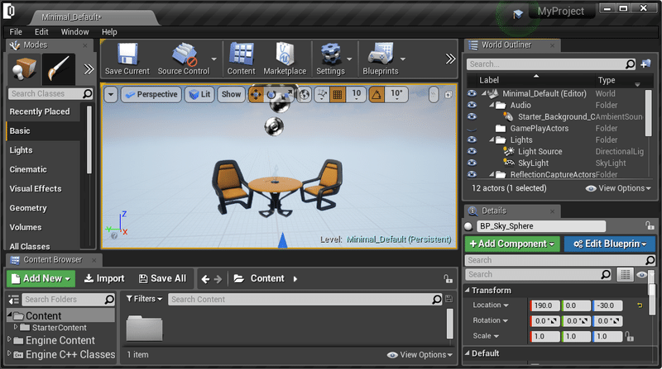Open rotation snap value 10° dropdown

(x=396, y=95)
